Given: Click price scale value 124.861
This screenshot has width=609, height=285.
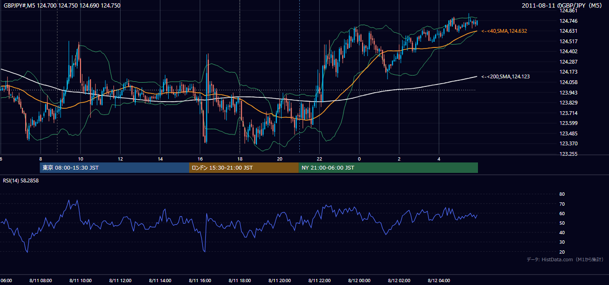Looking at the screenshot, I should (568, 10).
